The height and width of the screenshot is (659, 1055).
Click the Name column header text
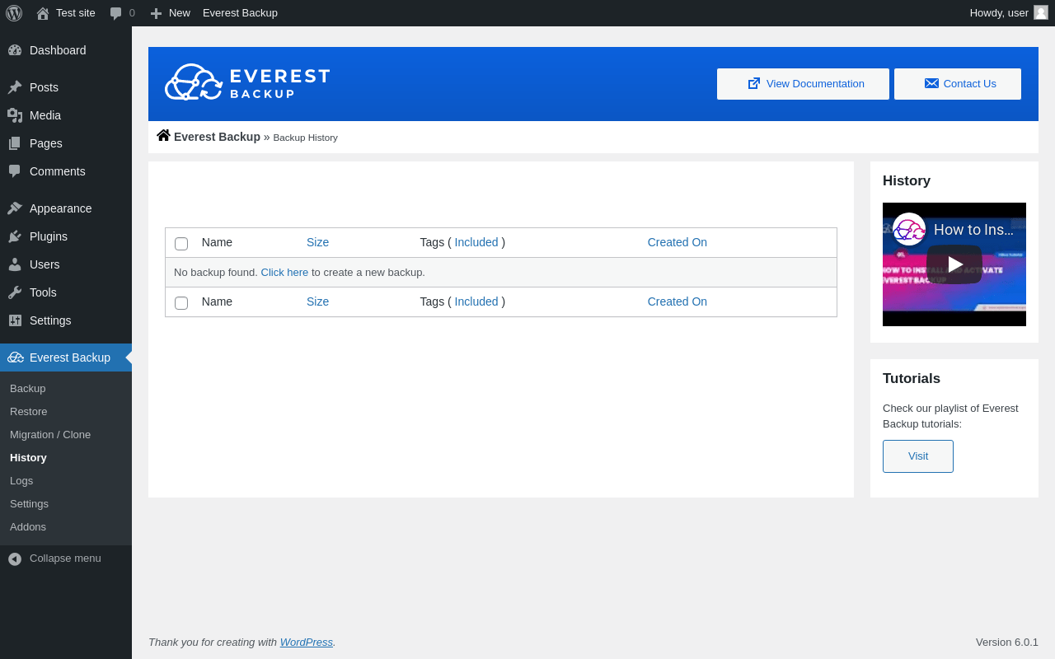click(217, 242)
